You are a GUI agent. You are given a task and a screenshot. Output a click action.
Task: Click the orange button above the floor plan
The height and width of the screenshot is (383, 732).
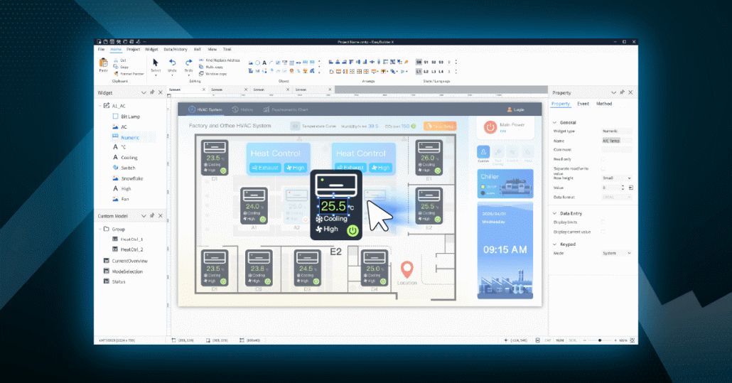[x=440, y=126]
